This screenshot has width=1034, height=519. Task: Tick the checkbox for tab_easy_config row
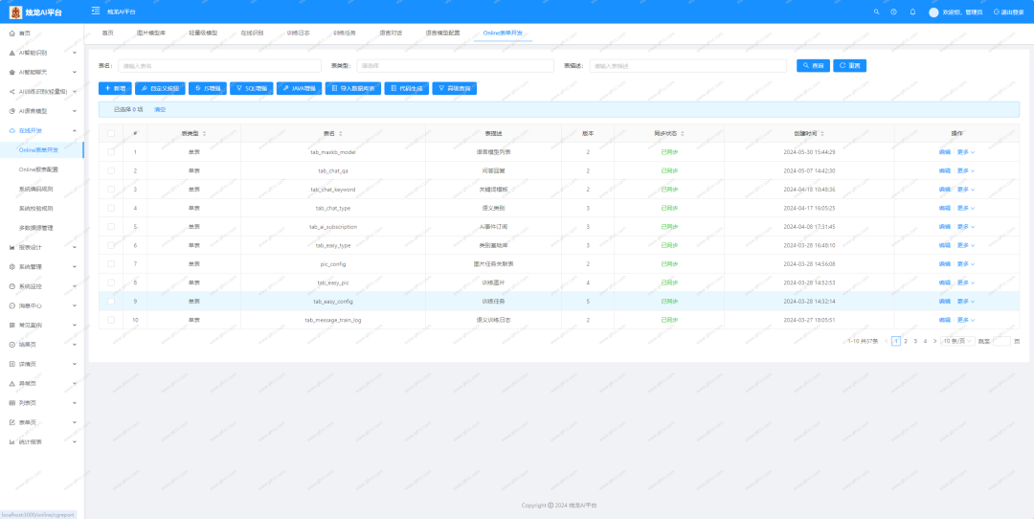point(111,302)
